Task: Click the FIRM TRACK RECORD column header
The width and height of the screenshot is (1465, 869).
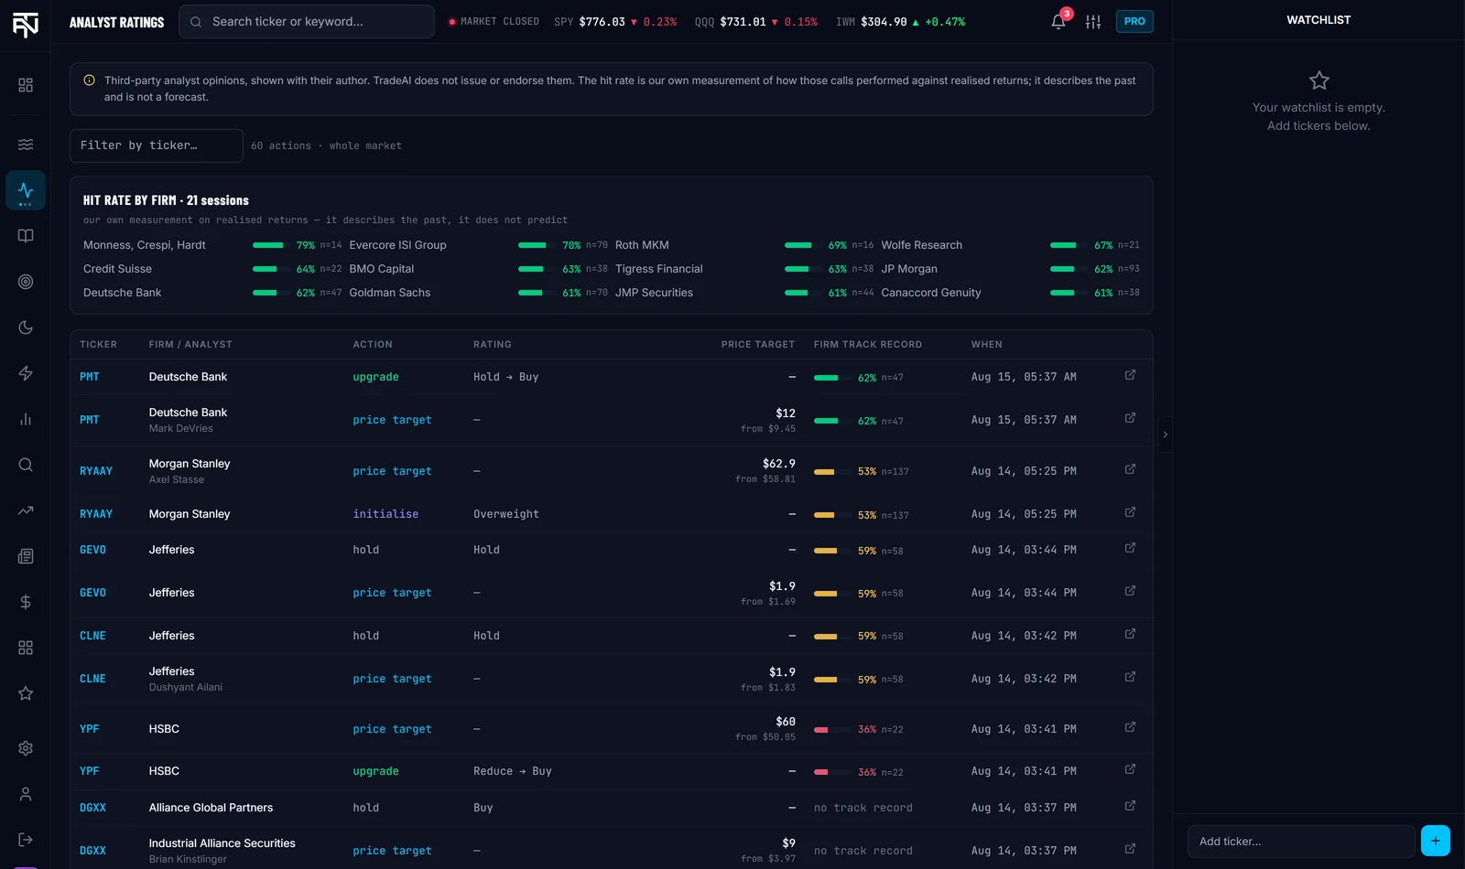Action: [x=868, y=345]
